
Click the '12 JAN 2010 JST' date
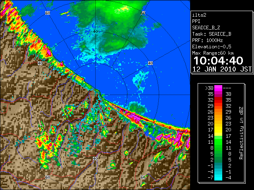click(x=222, y=69)
